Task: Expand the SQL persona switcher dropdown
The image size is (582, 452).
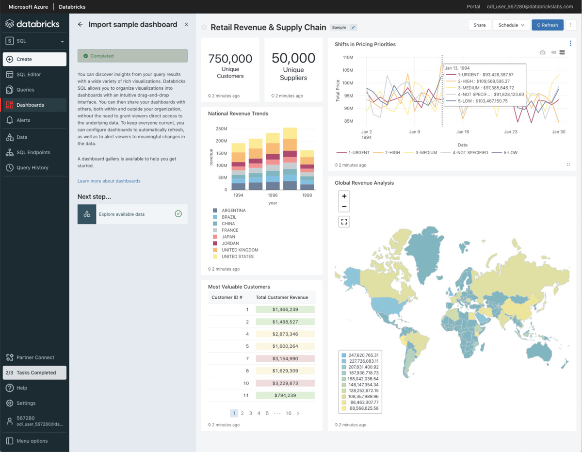Action: point(34,41)
